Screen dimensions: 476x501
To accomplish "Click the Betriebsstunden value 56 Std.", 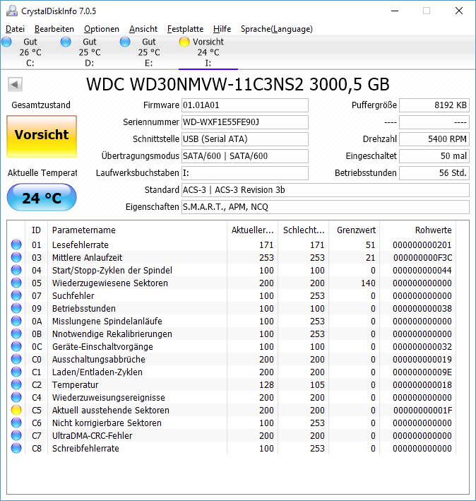I will click(434, 173).
